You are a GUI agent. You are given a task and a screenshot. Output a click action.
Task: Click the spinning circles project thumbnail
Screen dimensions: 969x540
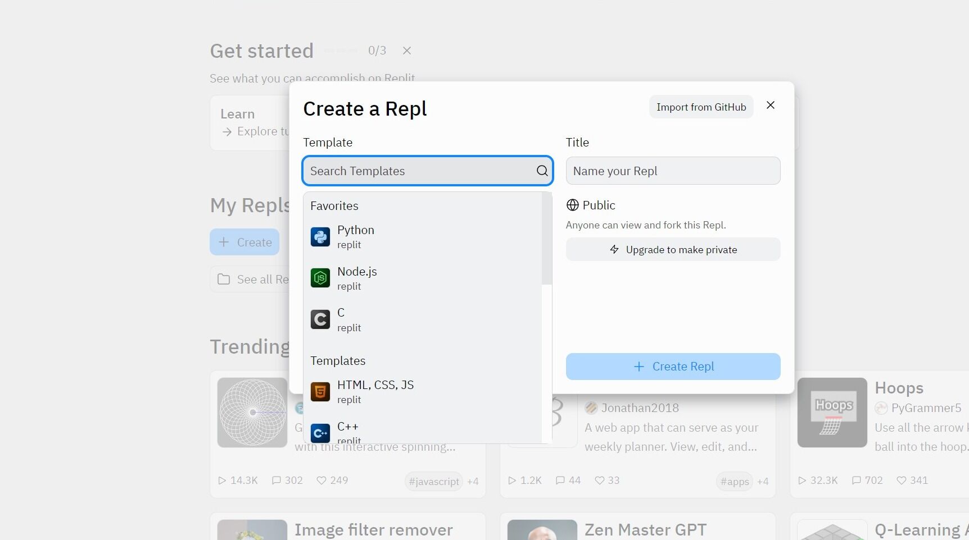click(x=252, y=413)
